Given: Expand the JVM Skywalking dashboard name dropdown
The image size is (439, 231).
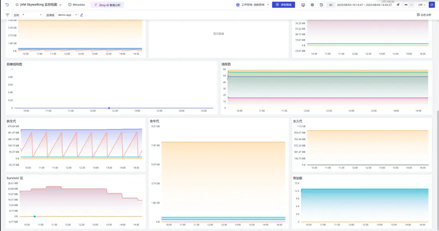Looking at the screenshot, I should point(60,5).
